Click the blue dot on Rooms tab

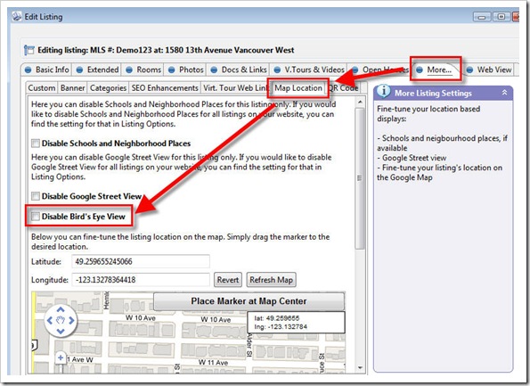(129, 70)
